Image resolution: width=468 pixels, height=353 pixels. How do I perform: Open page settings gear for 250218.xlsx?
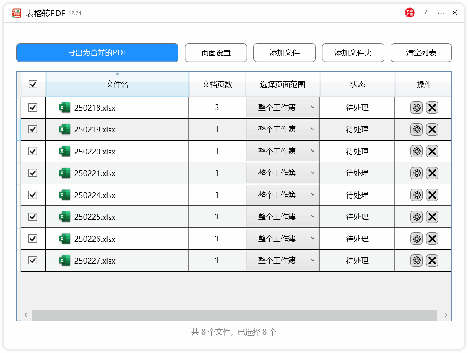point(416,107)
